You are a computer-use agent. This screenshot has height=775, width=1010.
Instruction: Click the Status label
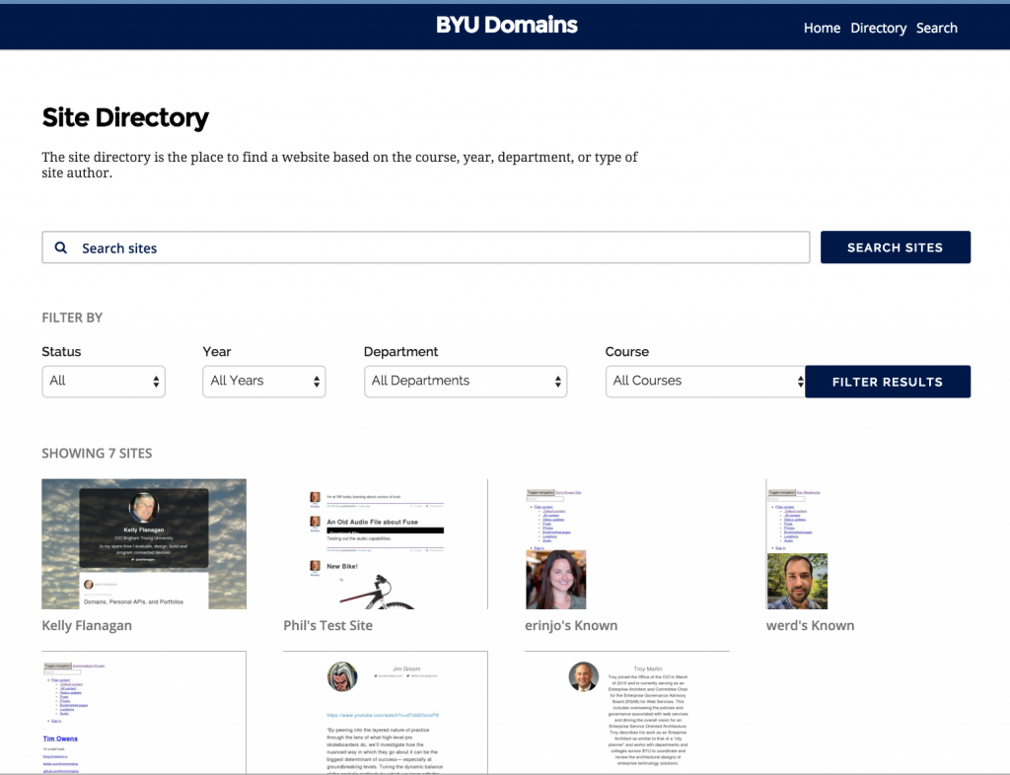pyautogui.click(x=61, y=351)
